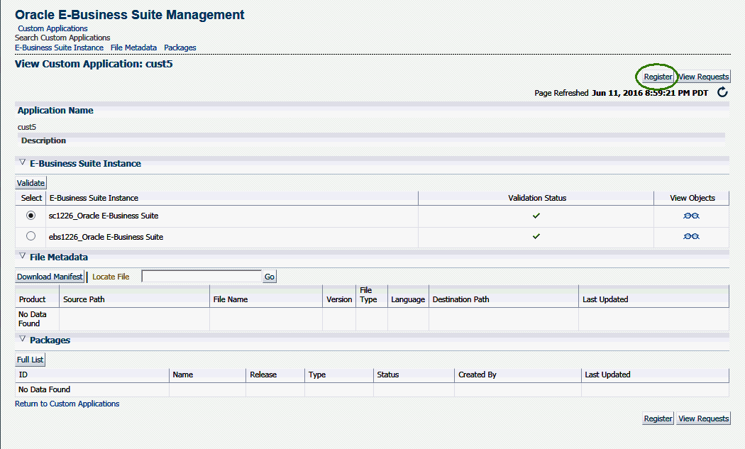This screenshot has height=449, width=745.
Task: Open Return to Custom Applications link
Action: coord(67,404)
